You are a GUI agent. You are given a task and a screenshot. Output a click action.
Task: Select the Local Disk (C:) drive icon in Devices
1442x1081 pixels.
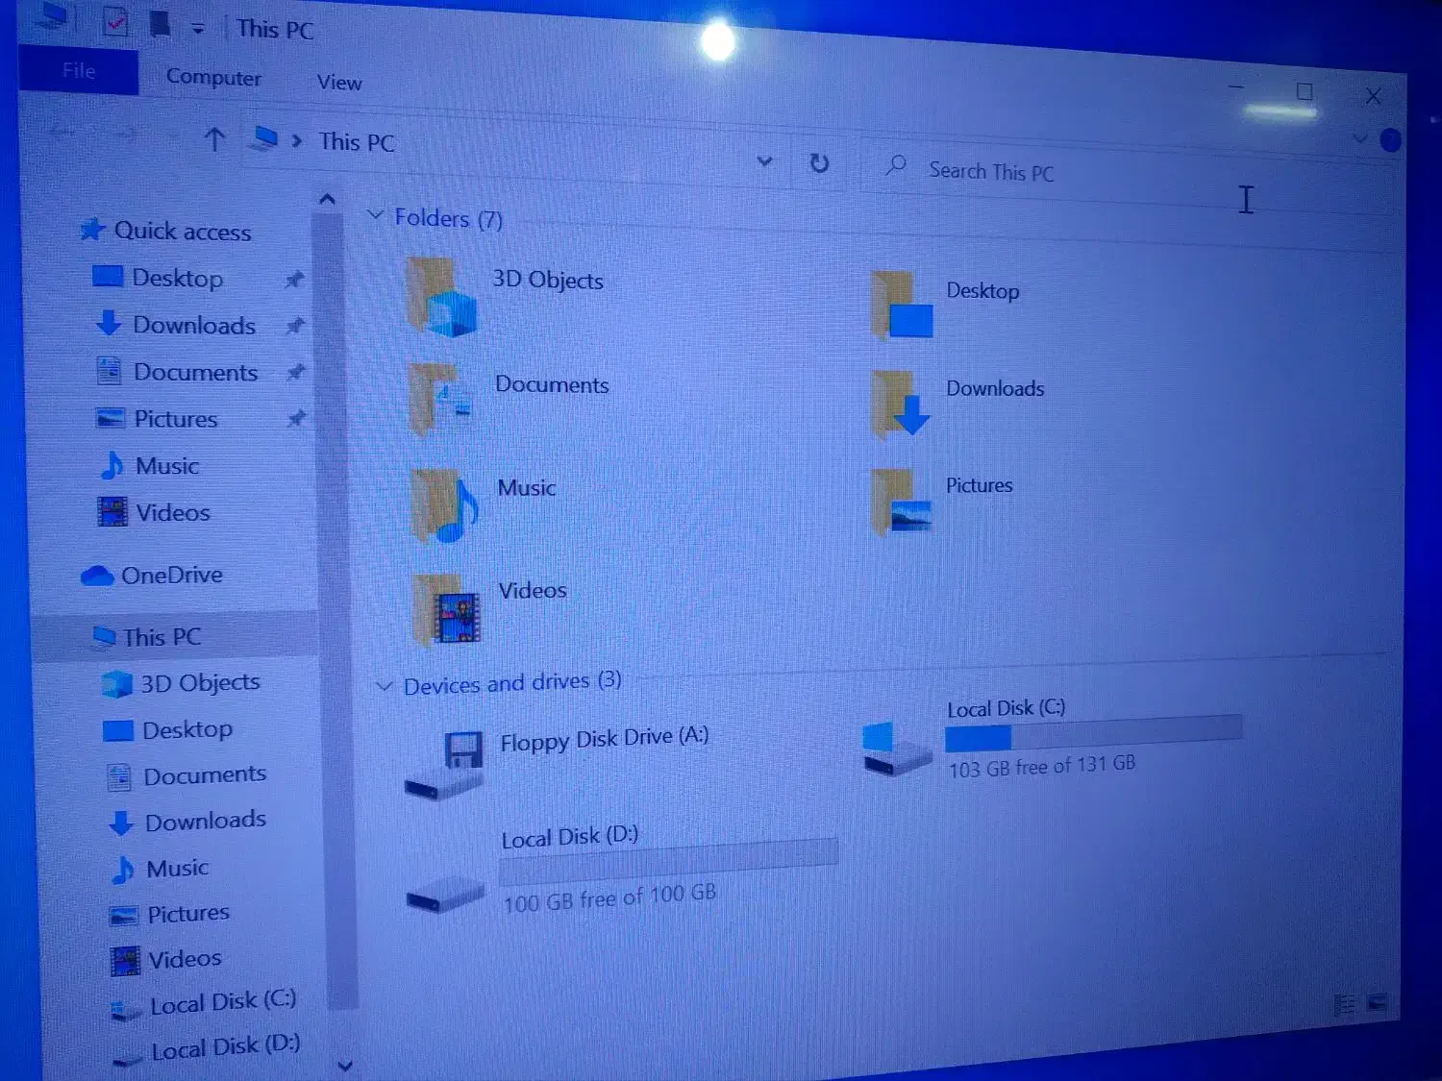pos(897,749)
